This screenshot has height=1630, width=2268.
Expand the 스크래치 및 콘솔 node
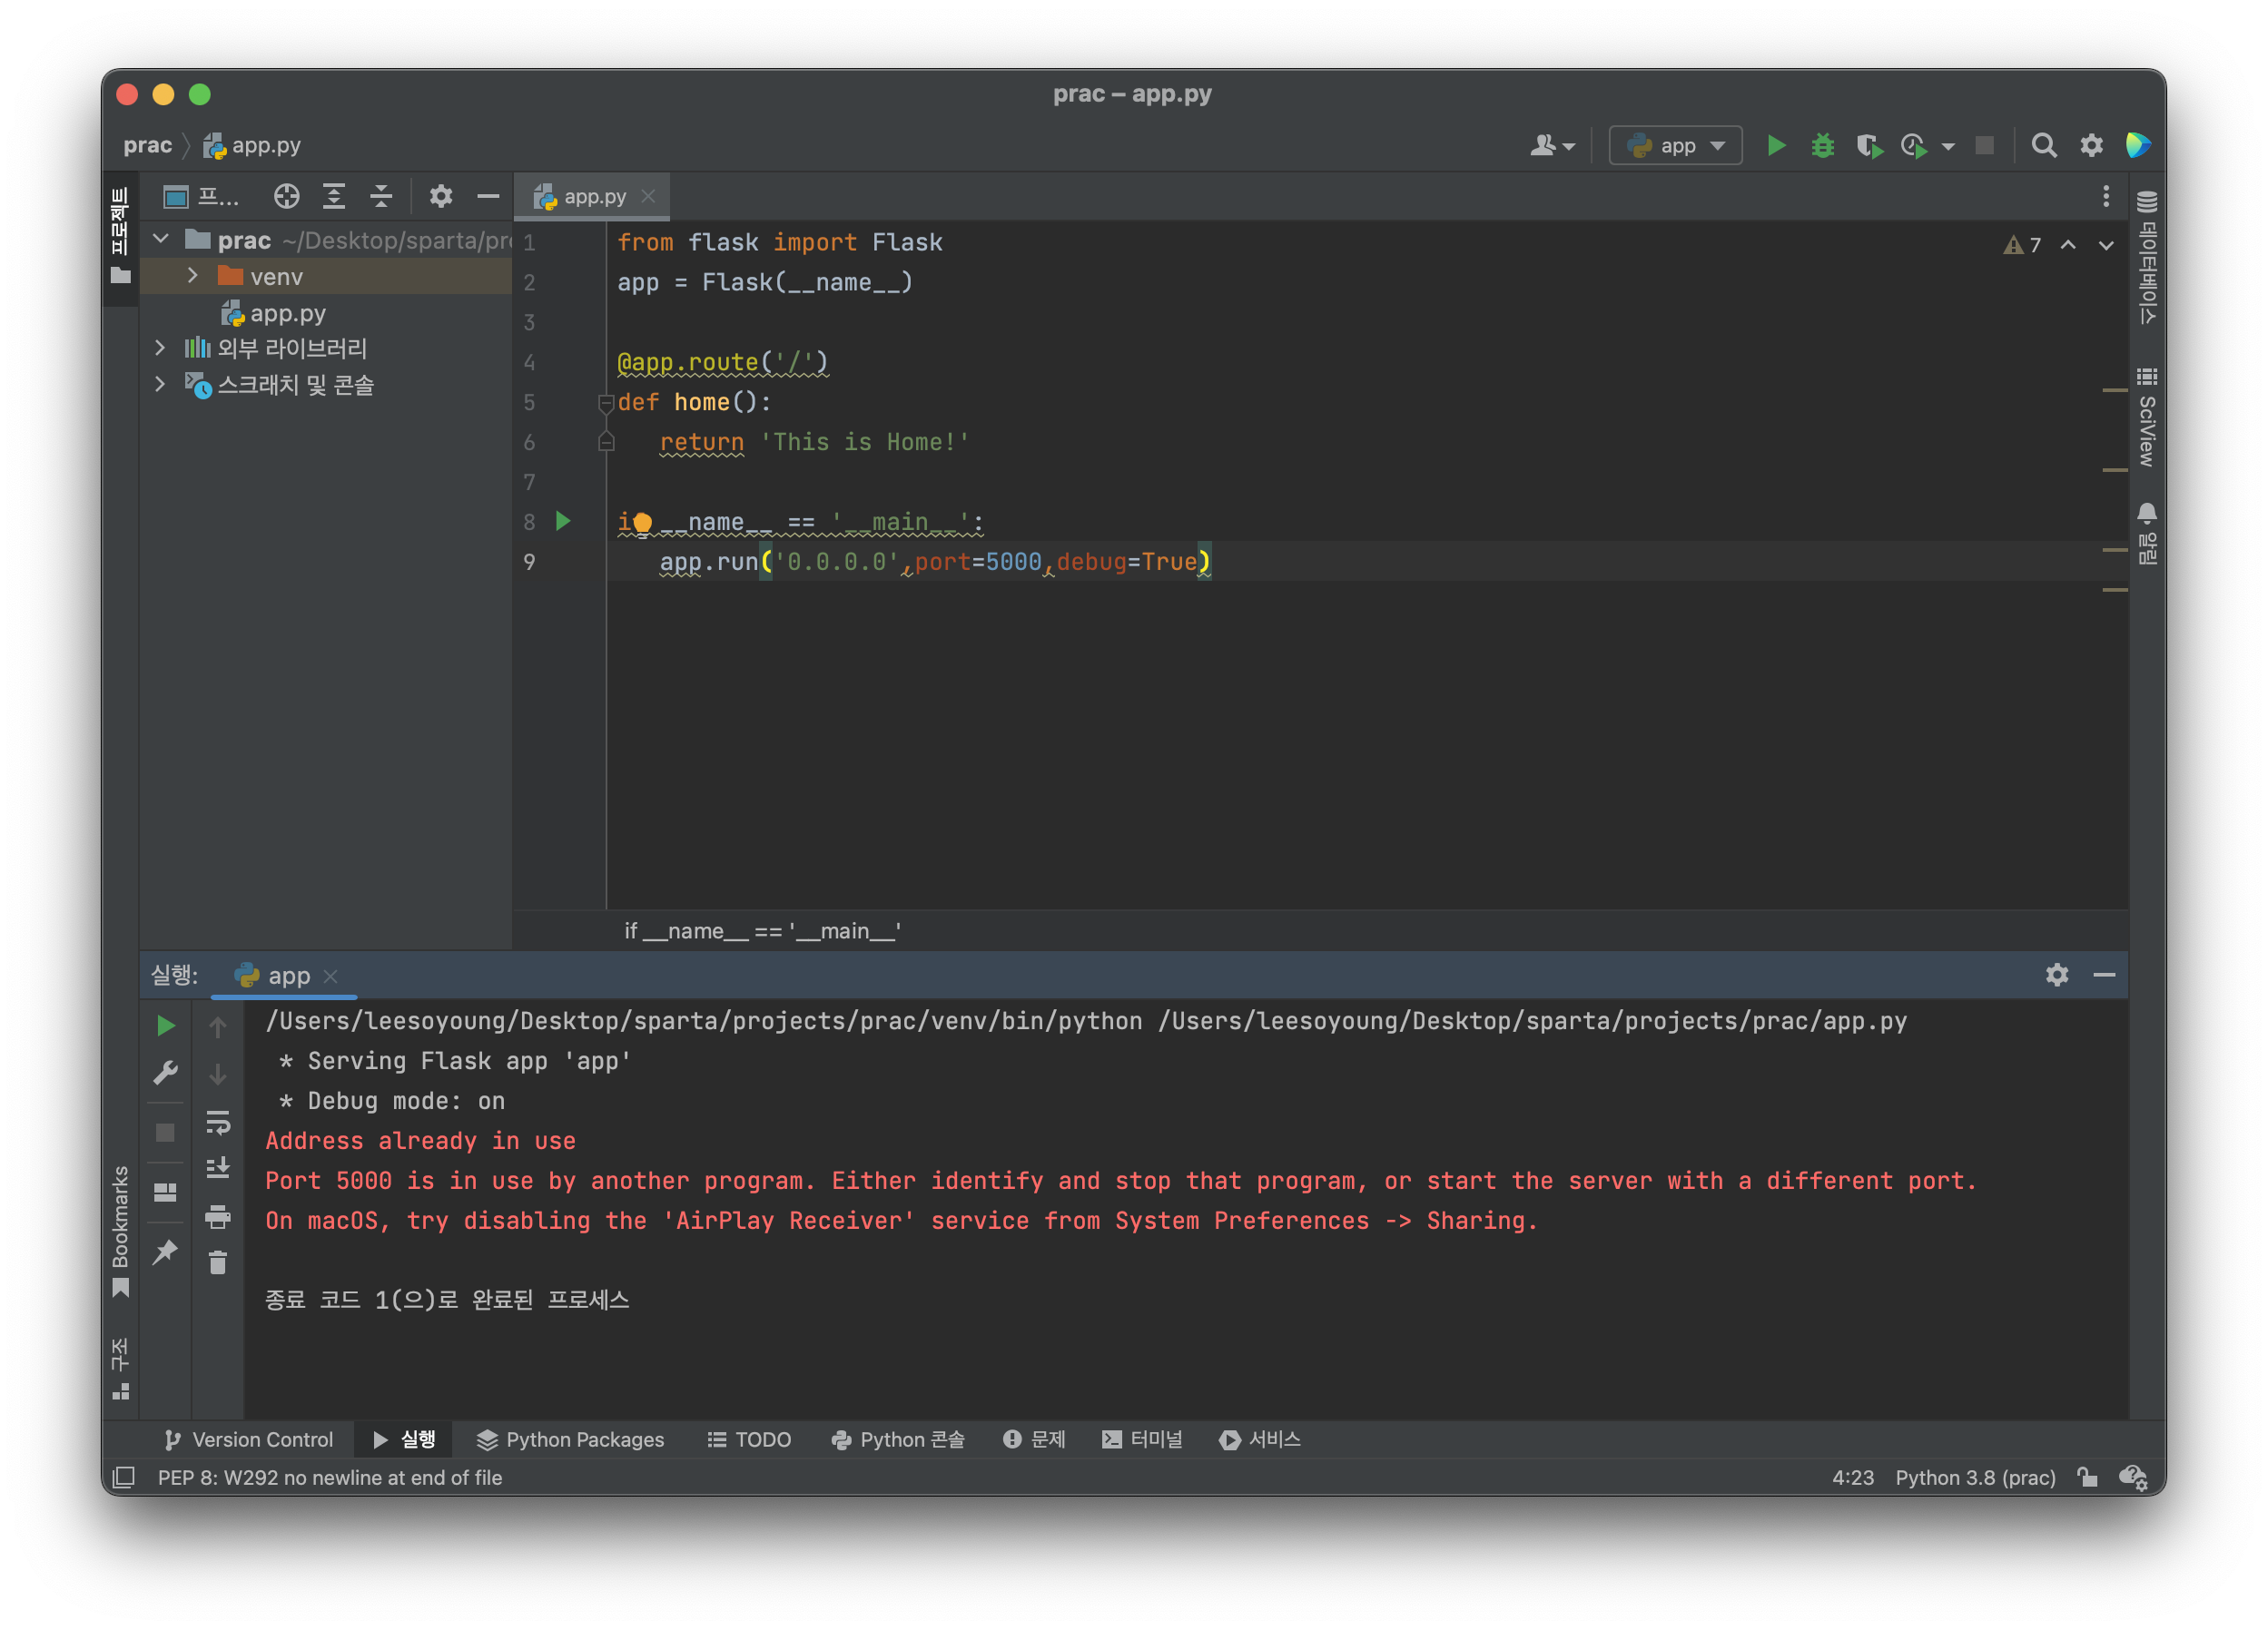click(160, 385)
